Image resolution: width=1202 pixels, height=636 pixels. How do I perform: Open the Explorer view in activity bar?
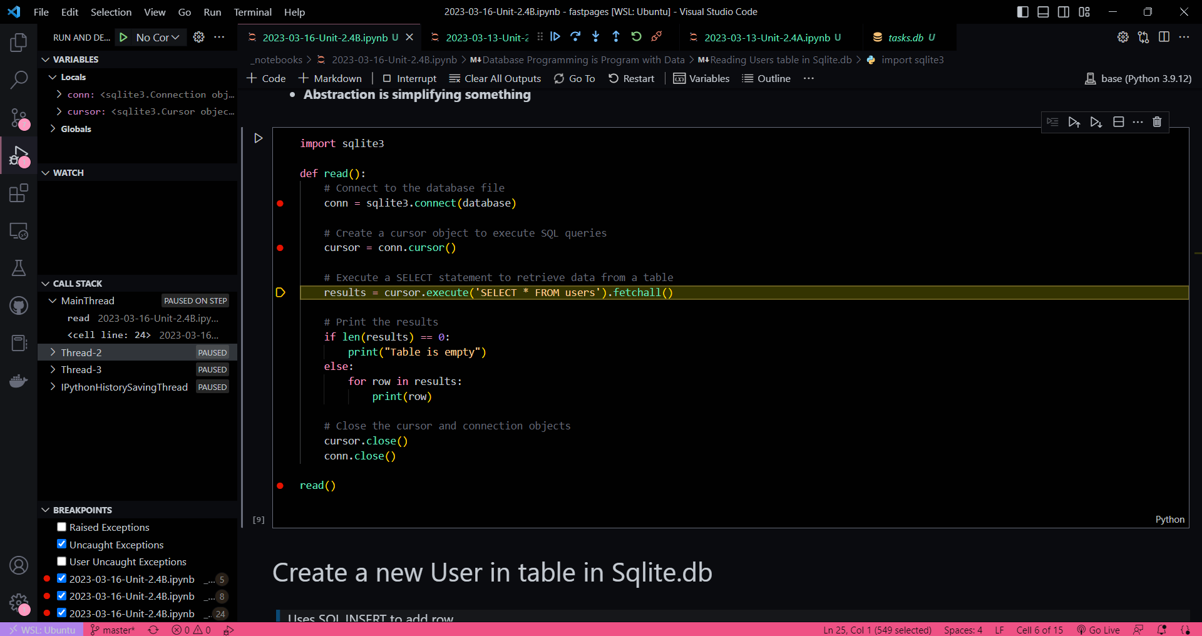[19, 43]
